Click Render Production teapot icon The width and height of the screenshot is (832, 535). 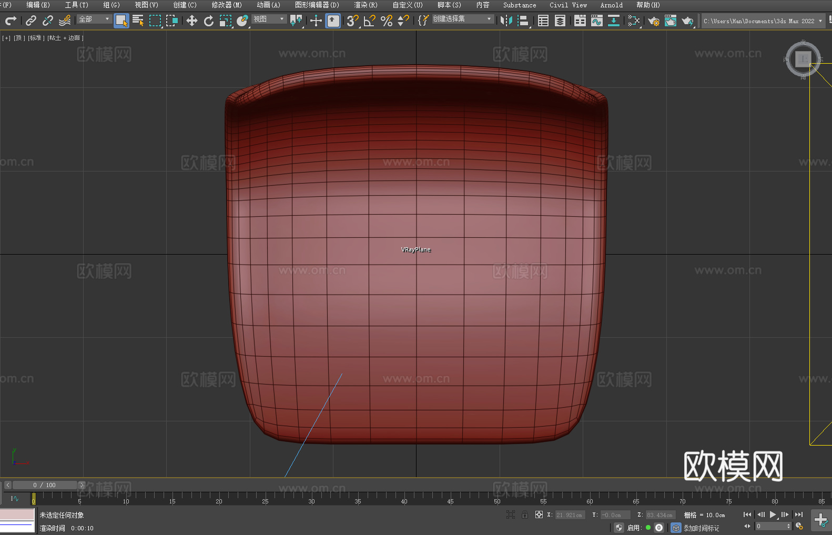(687, 21)
